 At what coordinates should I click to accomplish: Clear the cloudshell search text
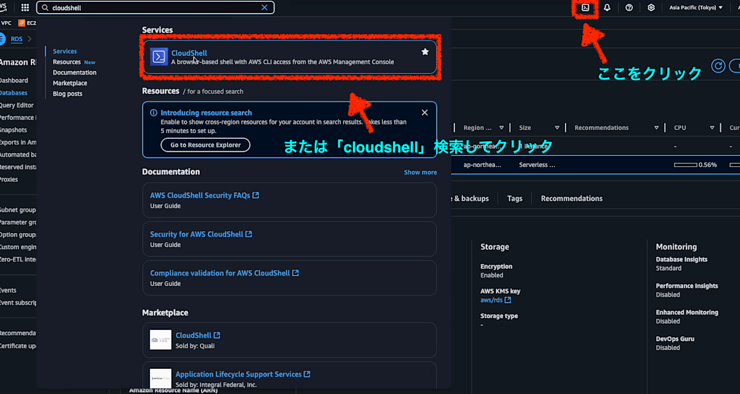pyautogui.click(x=265, y=8)
